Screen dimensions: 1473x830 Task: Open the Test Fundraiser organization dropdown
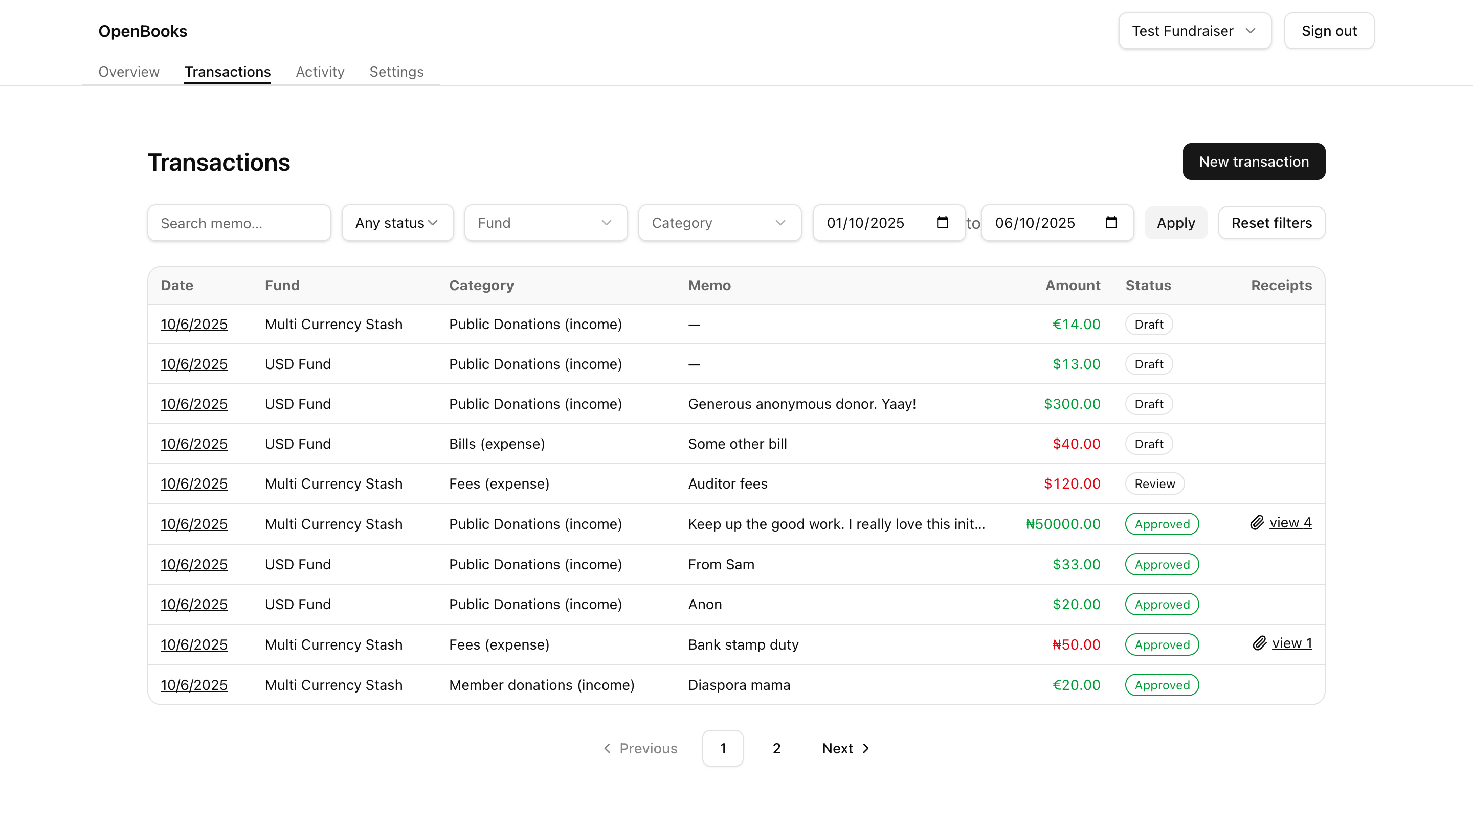(x=1195, y=31)
